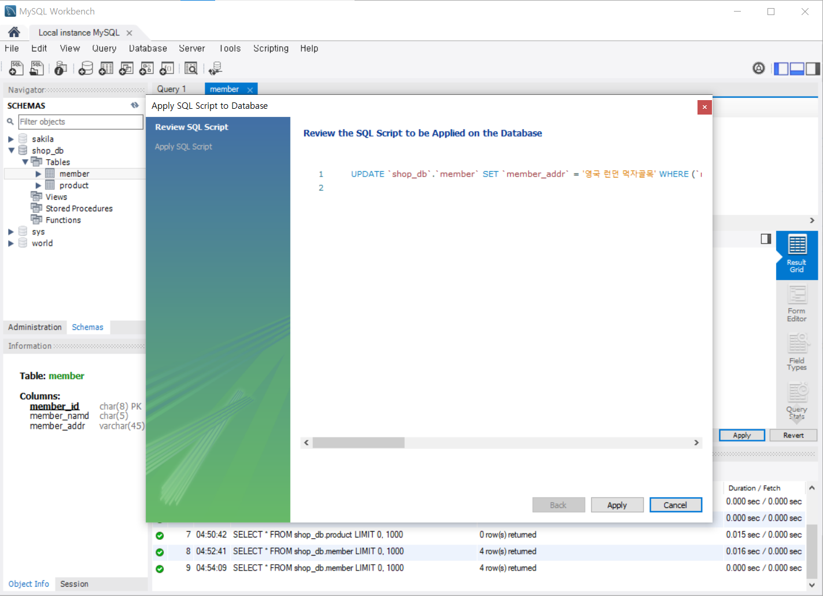823x596 pixels.
Task: Click the Revert button below result grid
Action: pyautogui.click(x=794, y=435)
